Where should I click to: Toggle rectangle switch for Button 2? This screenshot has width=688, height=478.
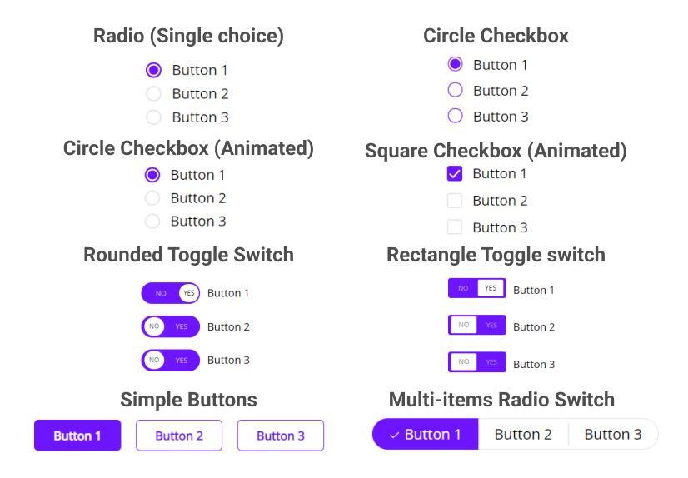pos(477,325)
